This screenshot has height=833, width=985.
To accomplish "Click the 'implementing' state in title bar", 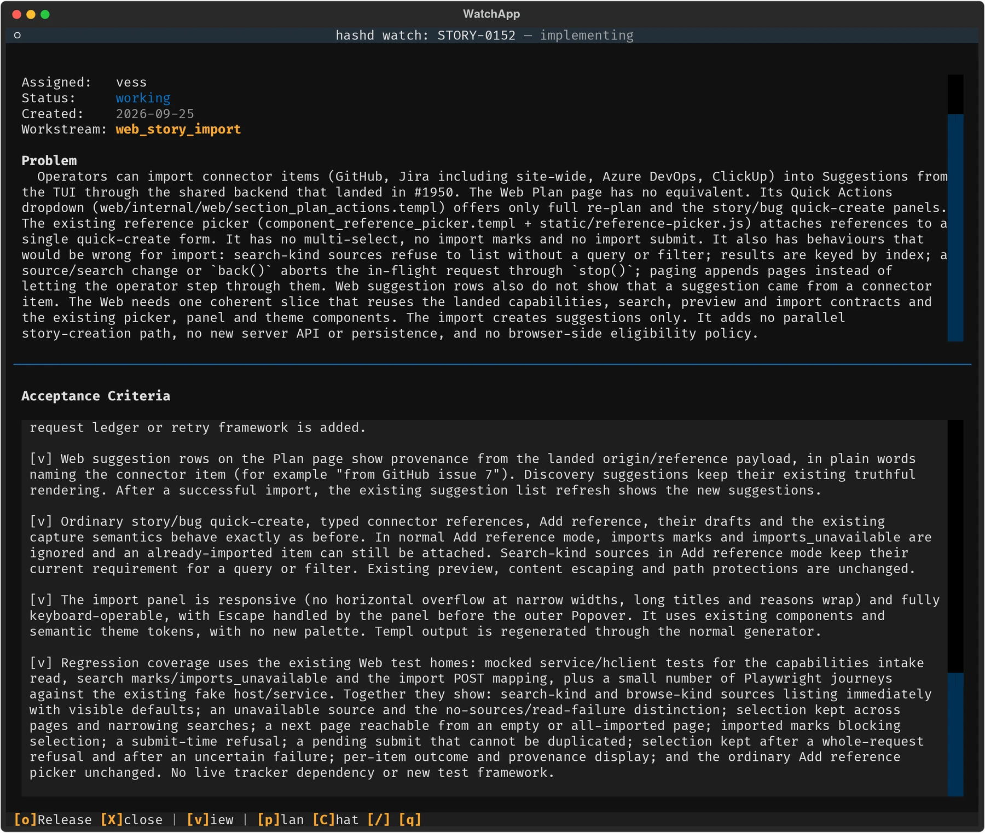I will coord(587,35).
